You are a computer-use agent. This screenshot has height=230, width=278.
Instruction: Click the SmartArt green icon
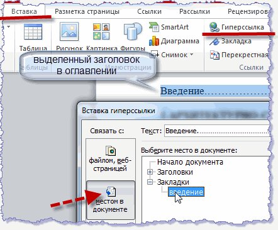tap(154, 27)
